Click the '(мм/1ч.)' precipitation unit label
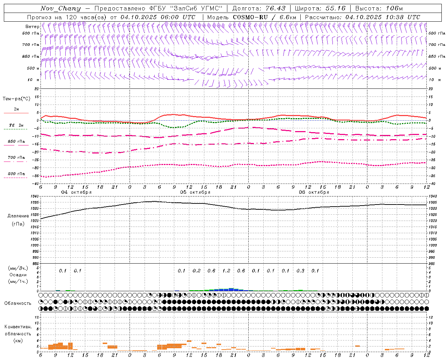This screenshot has width=447, height=358. [x=17, y=281]
